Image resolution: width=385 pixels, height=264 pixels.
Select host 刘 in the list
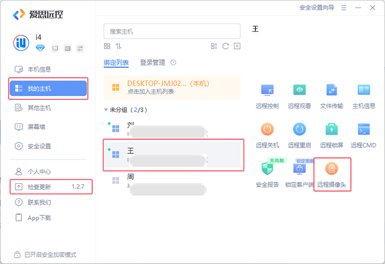point(172,129)
